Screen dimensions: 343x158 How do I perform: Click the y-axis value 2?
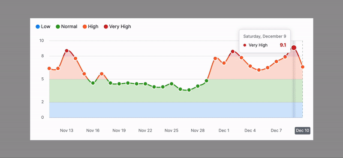point(42,102)
